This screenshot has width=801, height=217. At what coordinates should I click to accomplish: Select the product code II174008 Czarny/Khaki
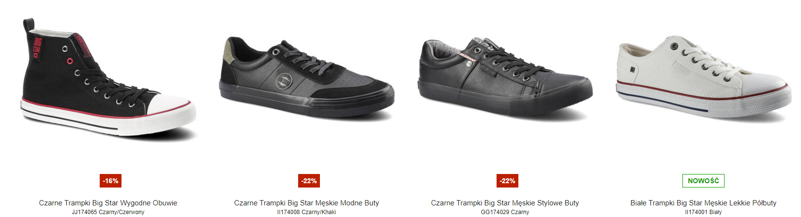307,212
